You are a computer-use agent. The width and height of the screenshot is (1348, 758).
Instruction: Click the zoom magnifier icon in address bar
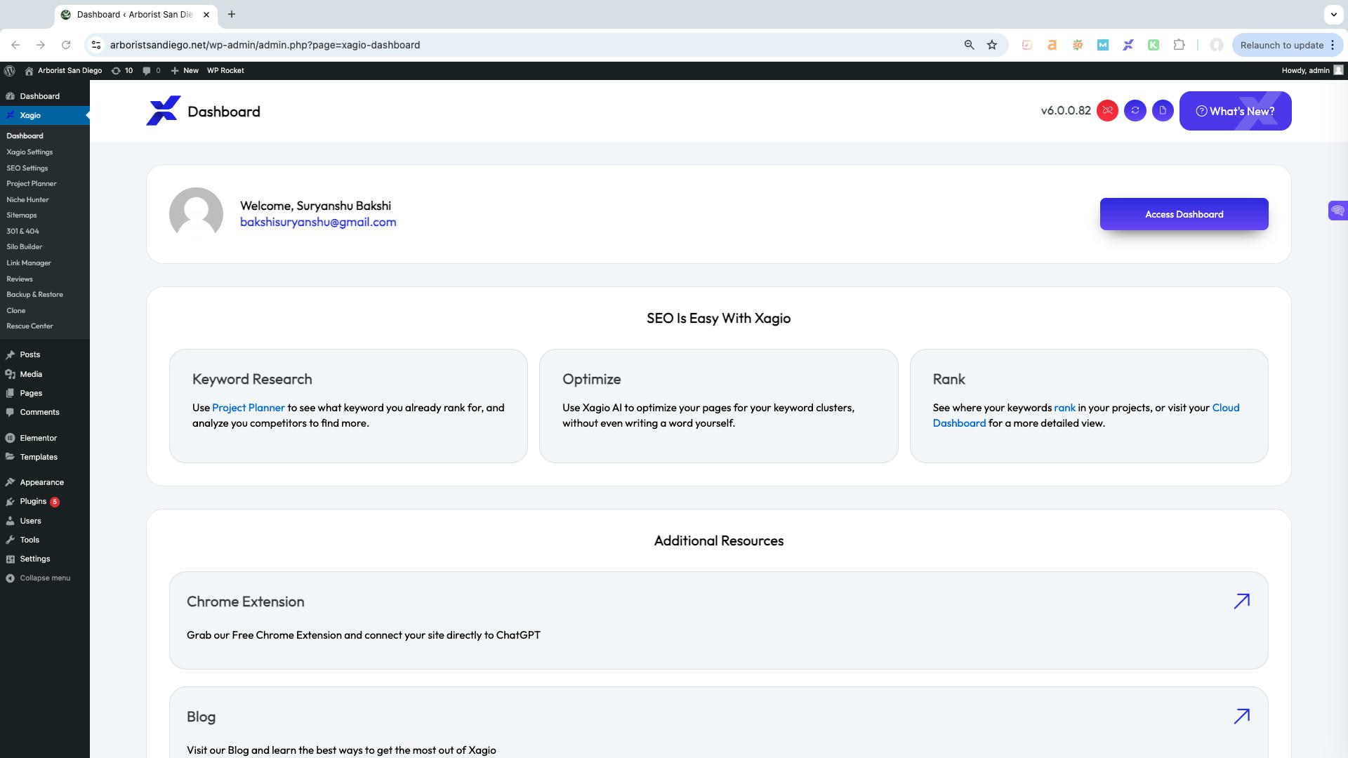click(970, 45)
